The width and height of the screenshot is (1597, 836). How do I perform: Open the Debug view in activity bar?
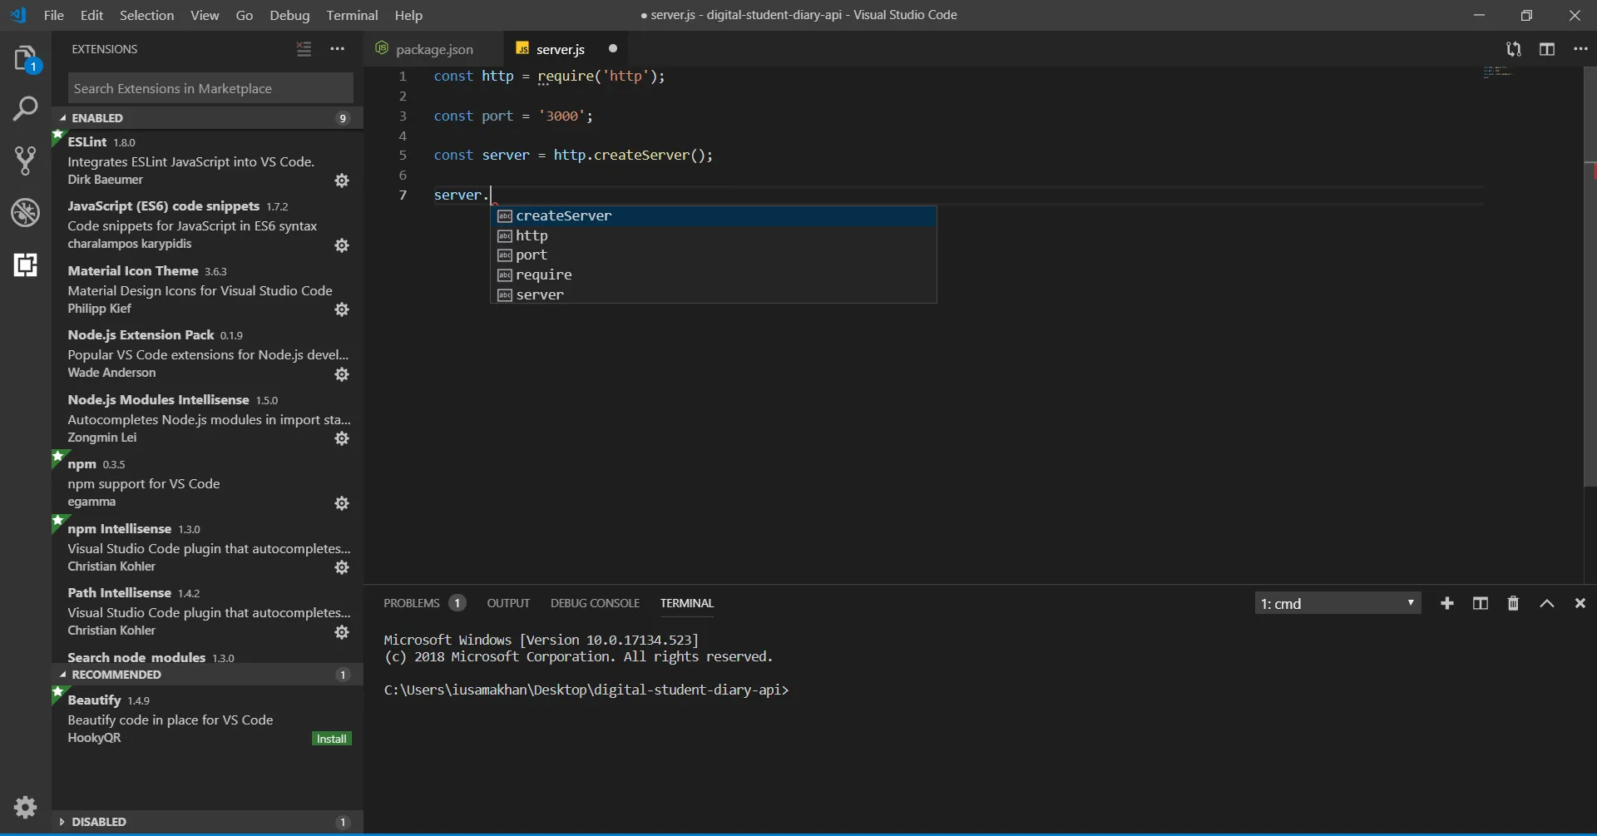[x=25, y=213]
